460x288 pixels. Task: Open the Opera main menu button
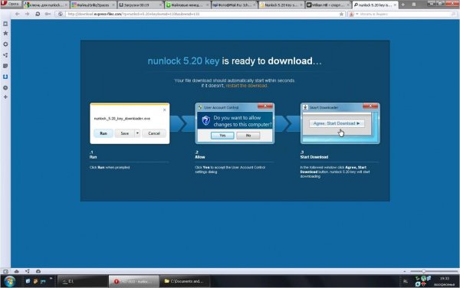click(11, 4)
